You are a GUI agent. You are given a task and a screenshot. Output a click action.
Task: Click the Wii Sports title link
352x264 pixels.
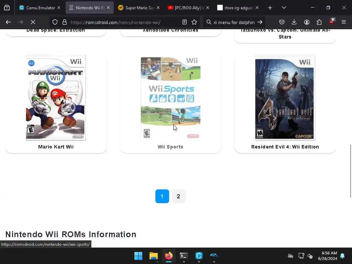(170, 147)
